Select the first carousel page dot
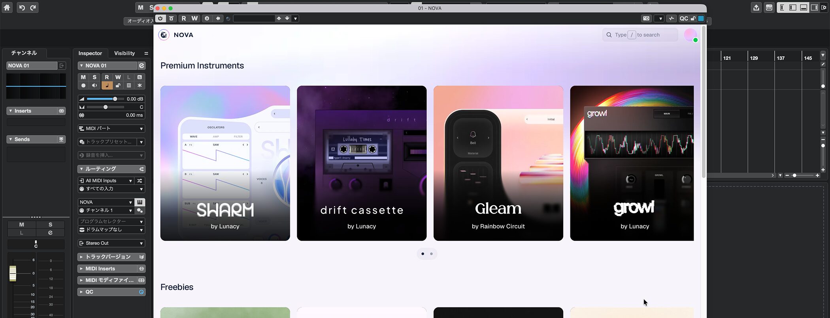 [423, 254]
